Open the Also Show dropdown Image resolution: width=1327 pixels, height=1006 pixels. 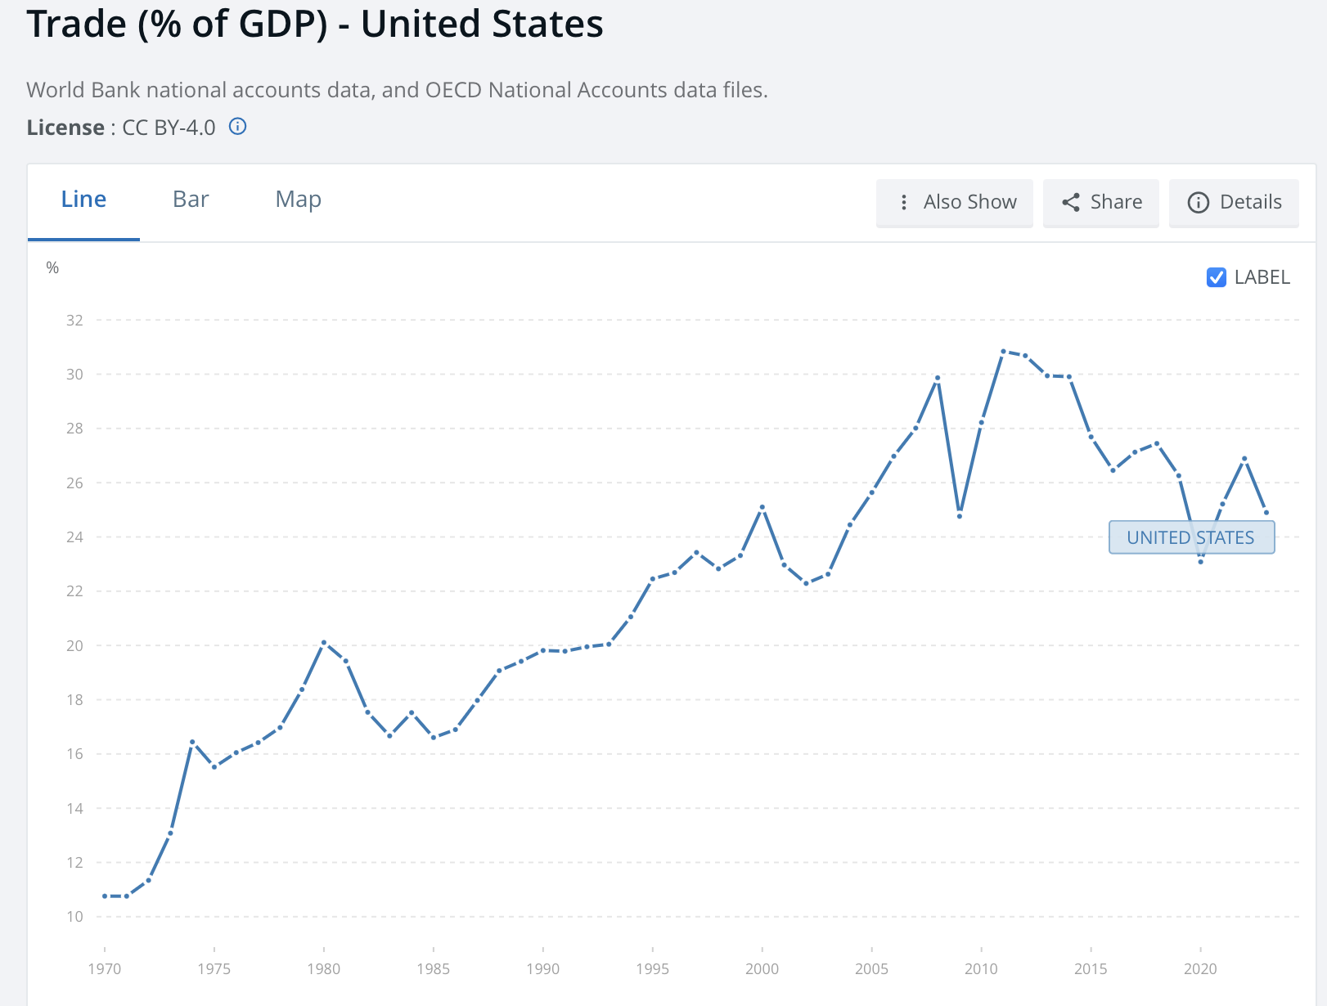point(954,202)
